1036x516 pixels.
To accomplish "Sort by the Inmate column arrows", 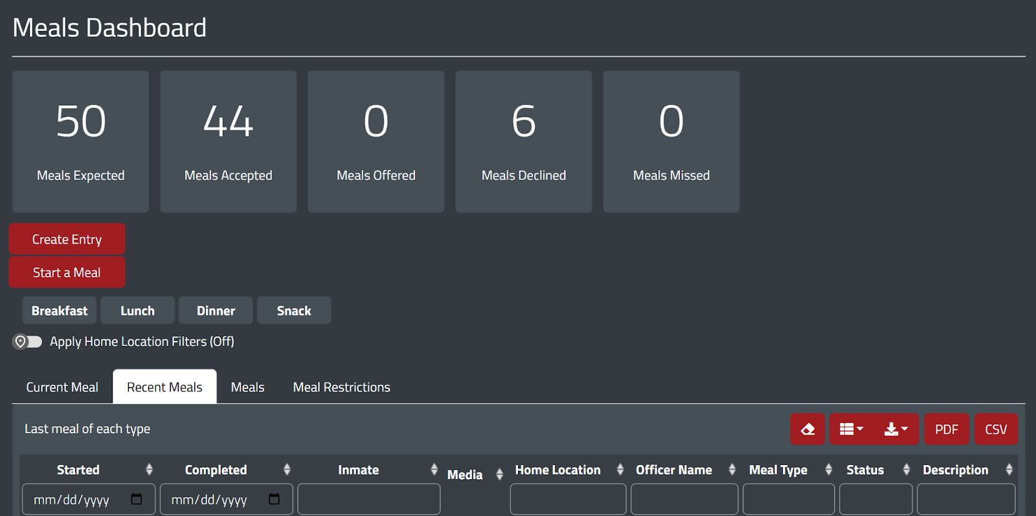I will click(434, 469).
